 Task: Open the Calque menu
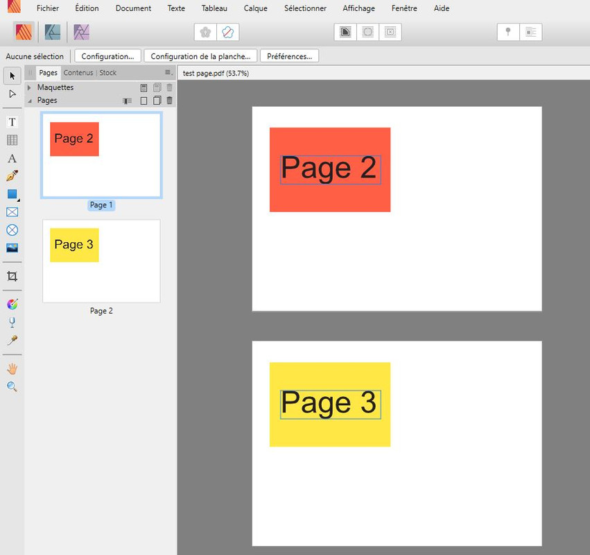[x=256, y=8]
